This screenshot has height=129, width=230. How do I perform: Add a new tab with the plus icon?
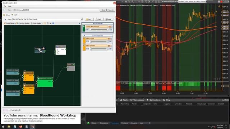pyautogui.click(x=149, y=123)
